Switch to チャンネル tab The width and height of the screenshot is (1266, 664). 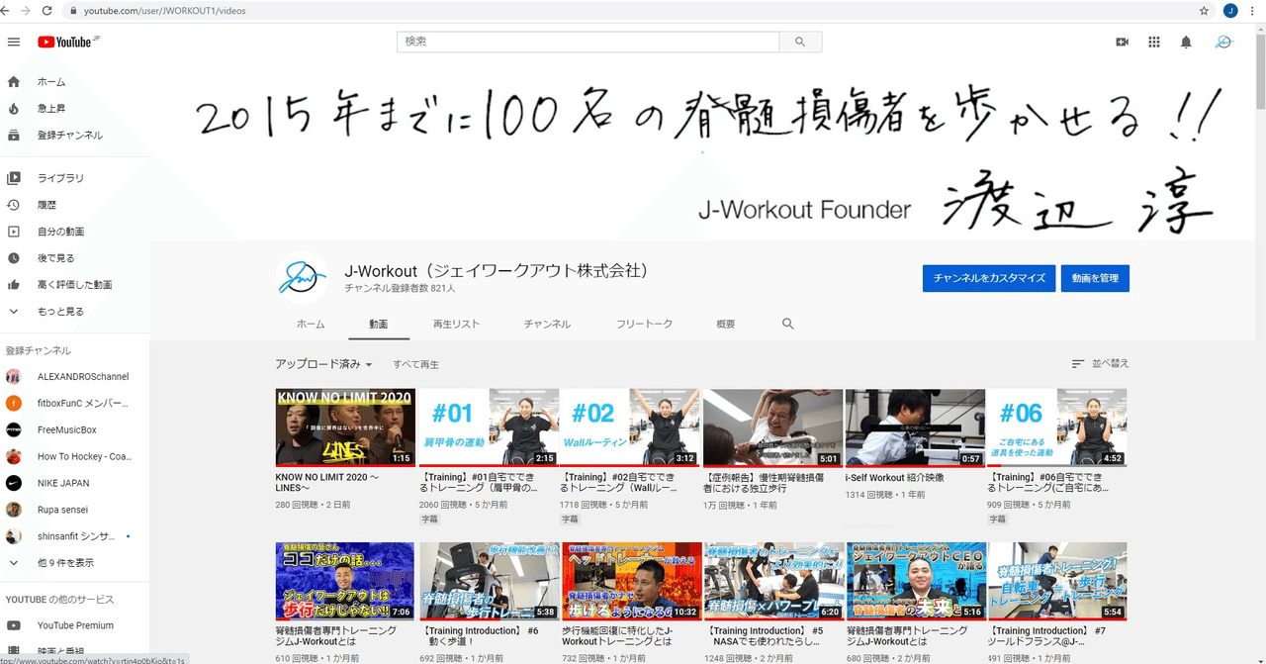tap(547, 324)
